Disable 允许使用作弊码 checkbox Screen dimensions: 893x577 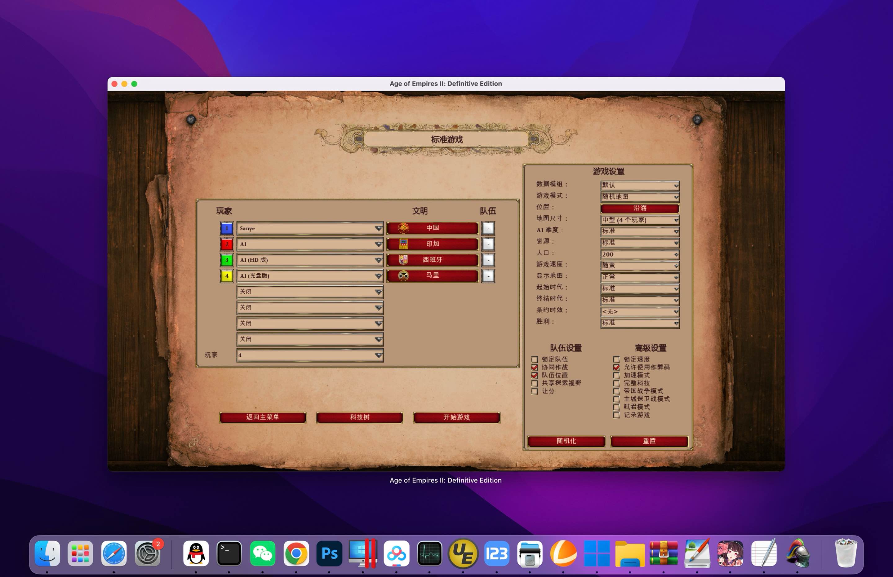click(616, 367)
